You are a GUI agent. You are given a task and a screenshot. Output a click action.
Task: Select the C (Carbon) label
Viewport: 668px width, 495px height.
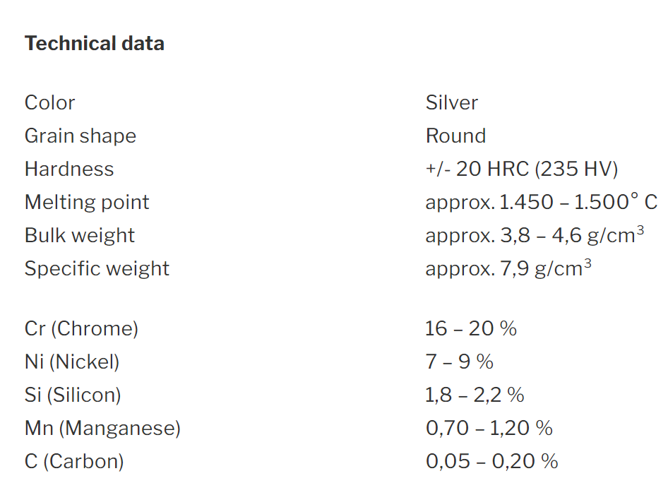pos(74,462)
